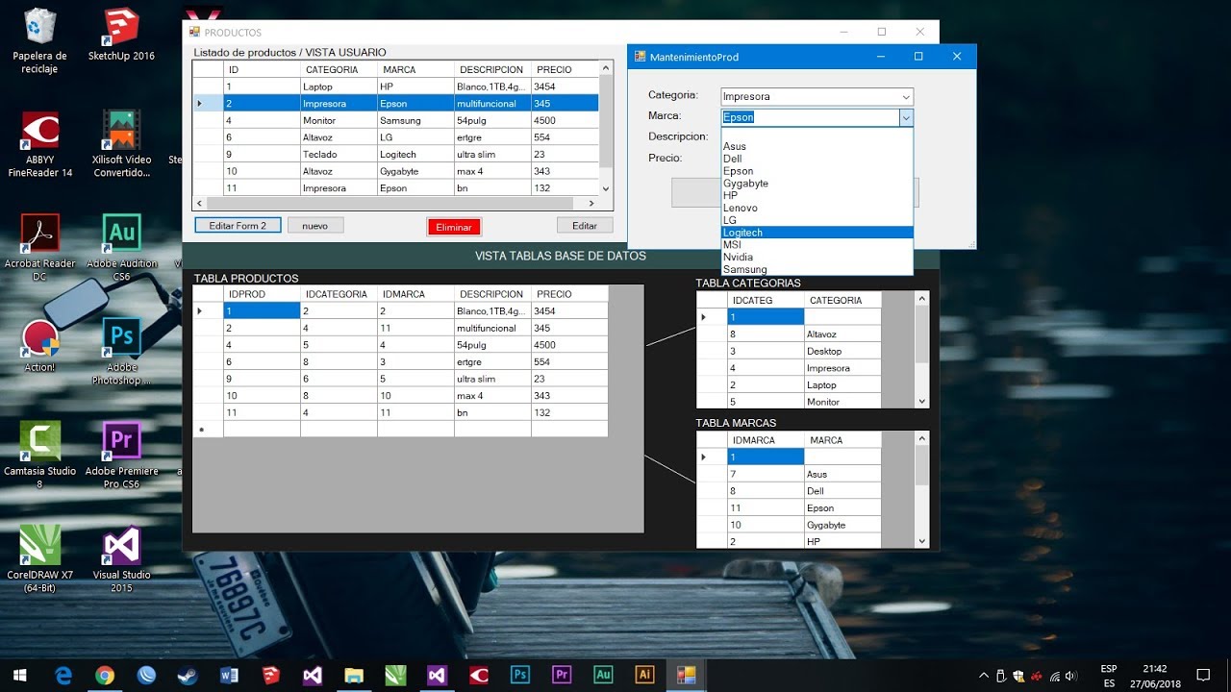The image size is (1231, 692).
Task: Choose Samsung in the Marca list
Action: (816, 270)
